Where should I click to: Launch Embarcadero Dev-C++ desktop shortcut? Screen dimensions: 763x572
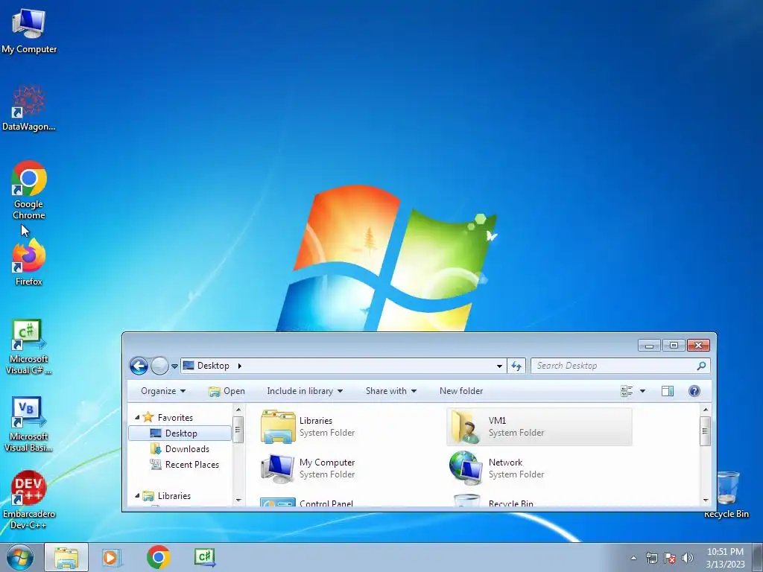29,500
